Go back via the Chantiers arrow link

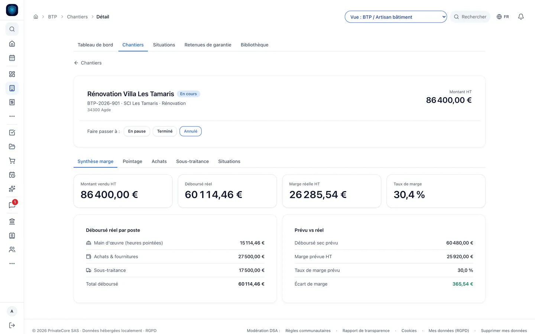[x=88, y=63]
